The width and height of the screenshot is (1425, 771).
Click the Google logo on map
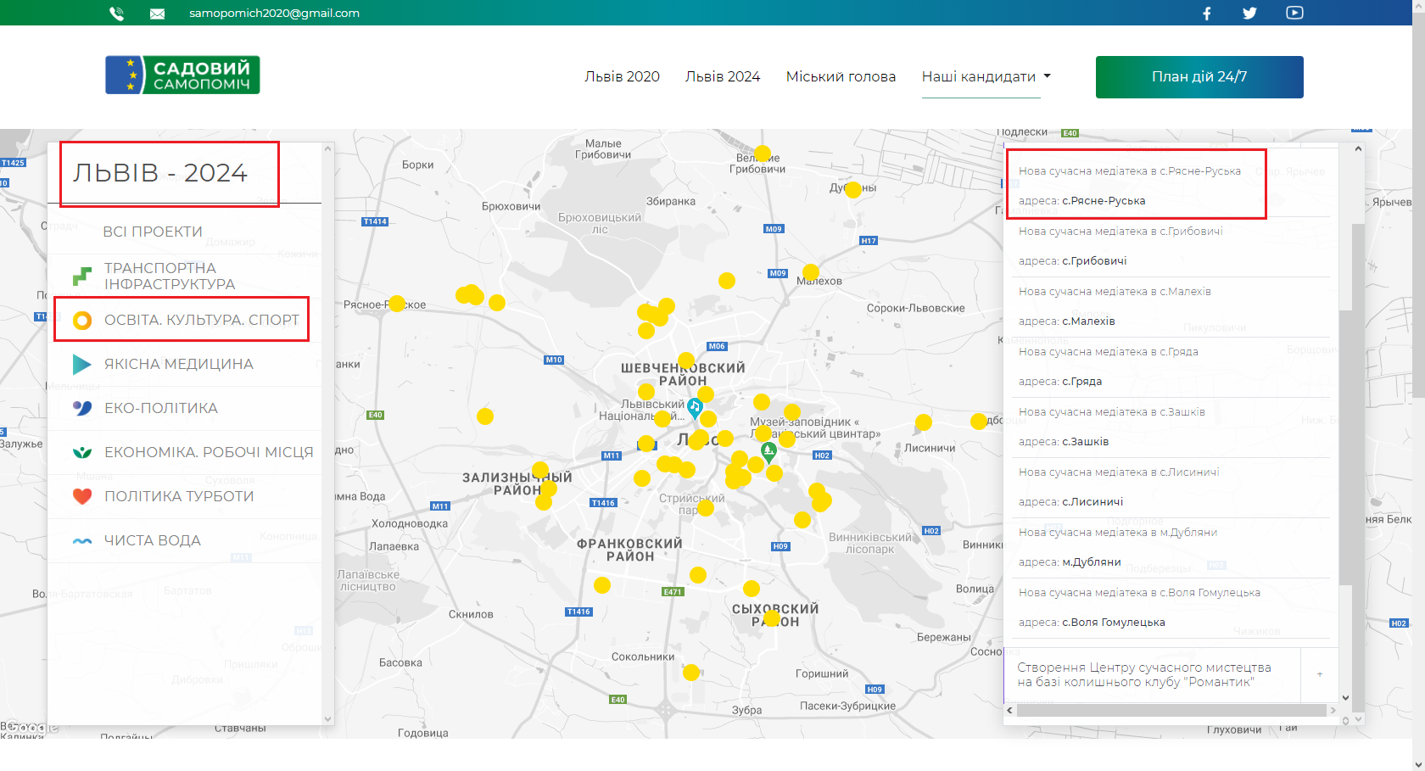pyautogui.click(x=31, y=727)
